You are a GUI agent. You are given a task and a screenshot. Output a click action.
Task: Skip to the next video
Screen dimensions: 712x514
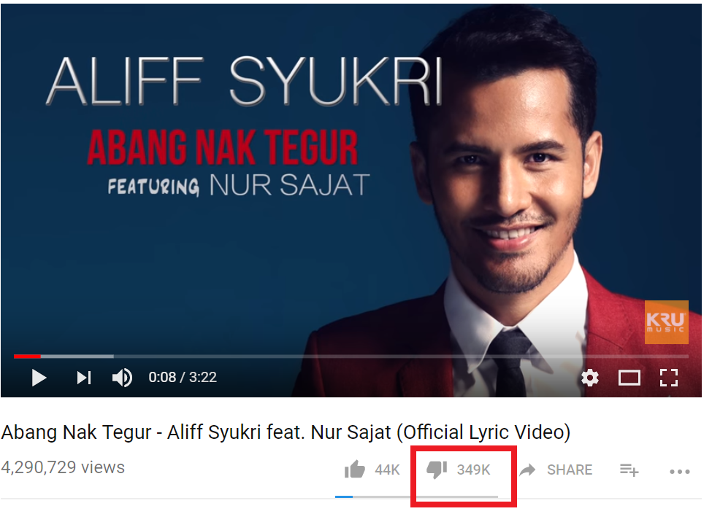(x=84, y=378)
